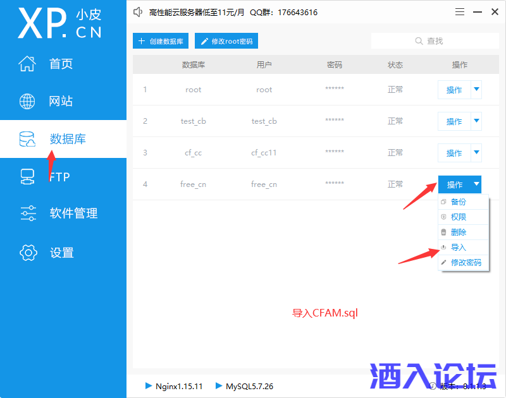
Task: Click the home icon in sidebar
Action: pos(27,63)
